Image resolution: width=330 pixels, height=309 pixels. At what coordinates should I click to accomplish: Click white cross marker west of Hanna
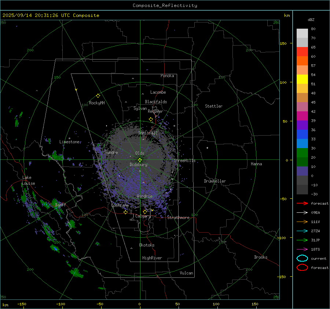coord(207,148)
